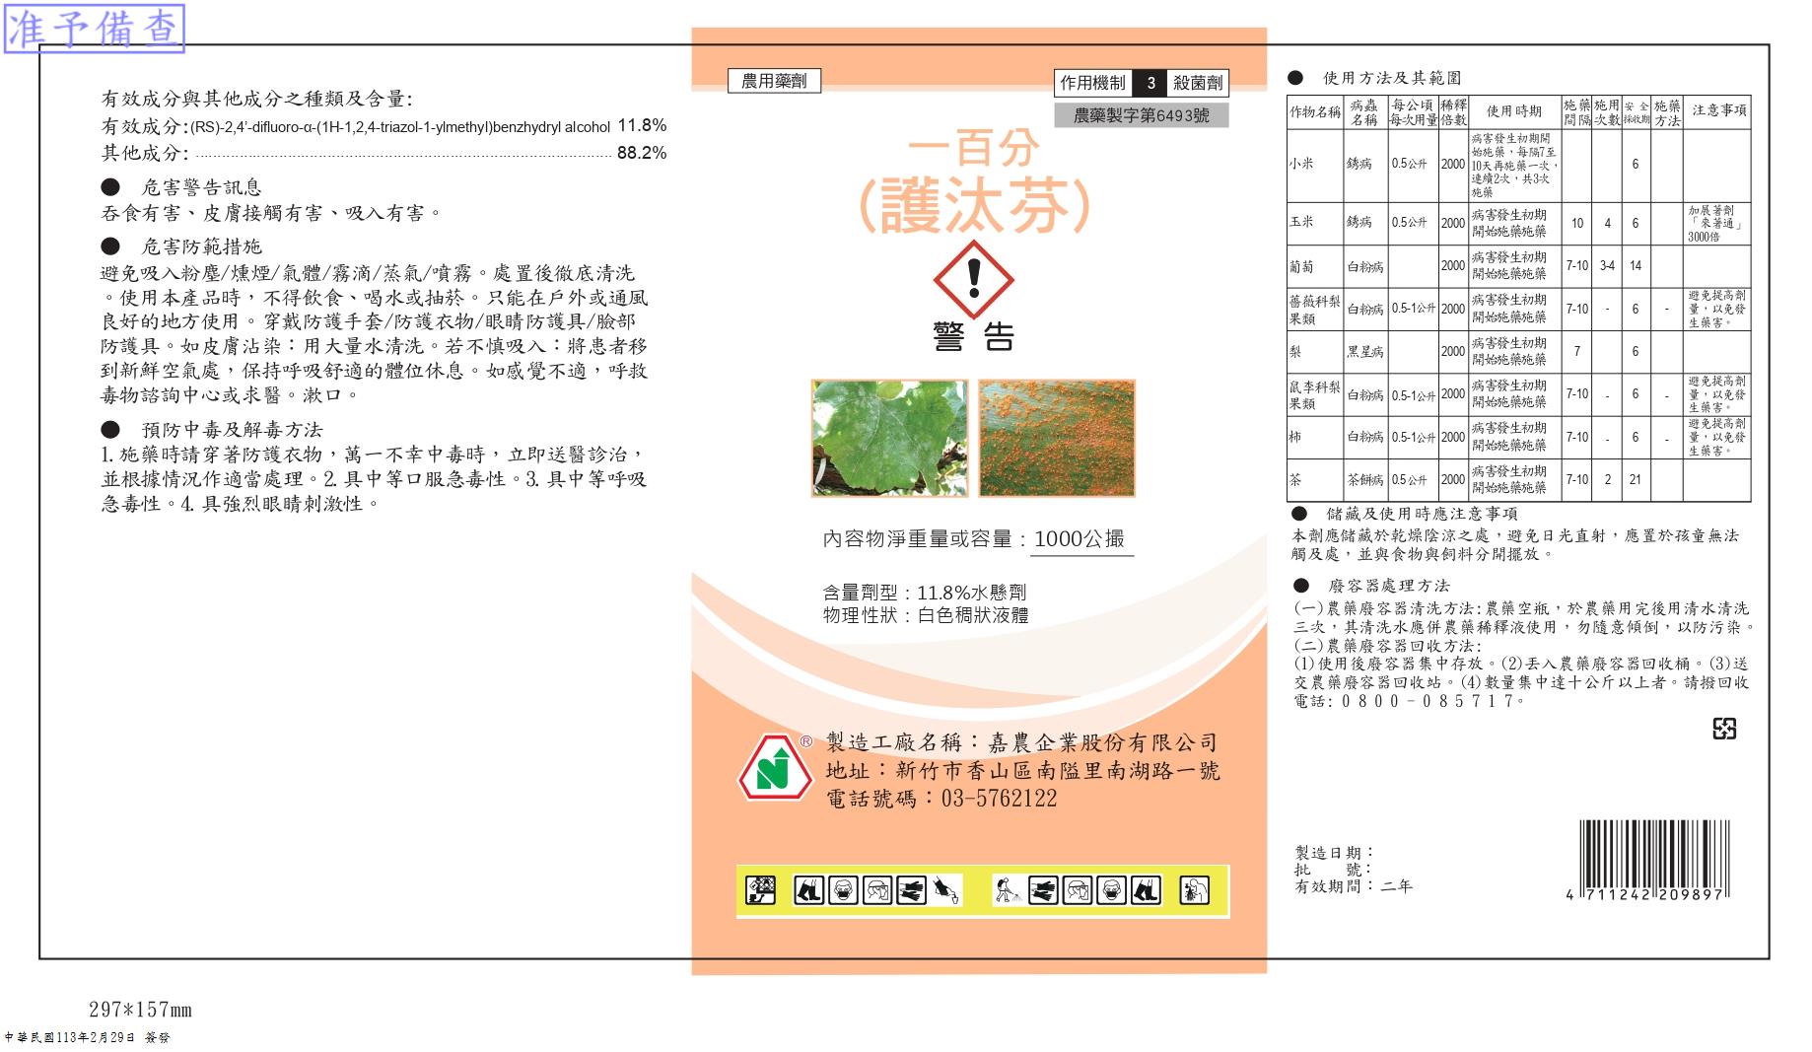Screen dimensions: 1812x1052
Task: Click the physical state 白色稠狀液體
Action: tap(973, 615)
